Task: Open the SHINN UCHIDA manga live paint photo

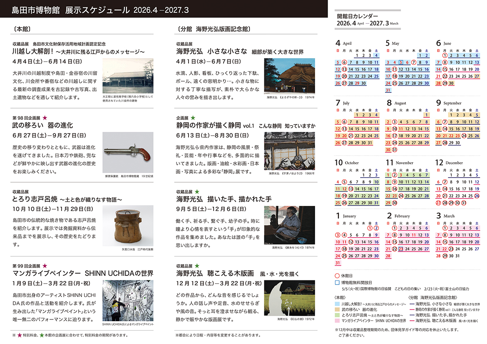Action: [128, 301]
